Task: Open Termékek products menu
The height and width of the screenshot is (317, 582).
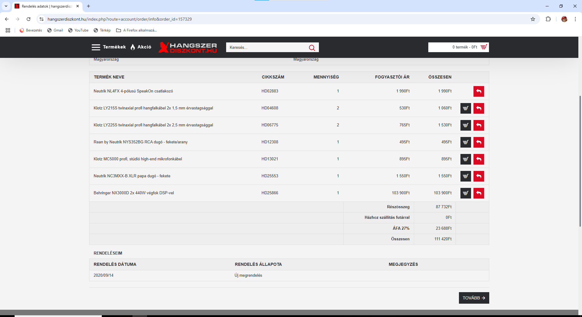Action: pos(114,47)
